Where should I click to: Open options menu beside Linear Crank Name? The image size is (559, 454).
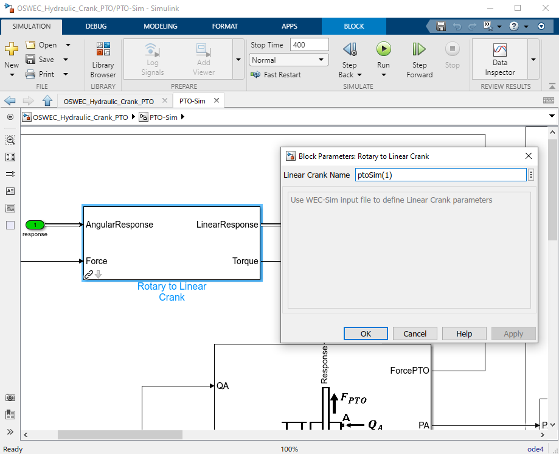point(531,175)
